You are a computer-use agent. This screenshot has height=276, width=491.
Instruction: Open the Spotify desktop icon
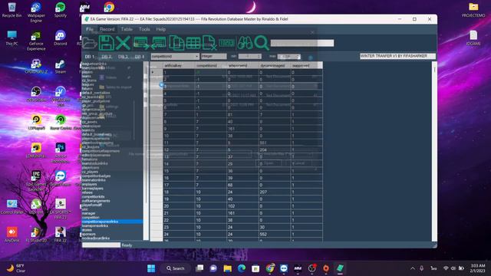[x=61, y=10]
